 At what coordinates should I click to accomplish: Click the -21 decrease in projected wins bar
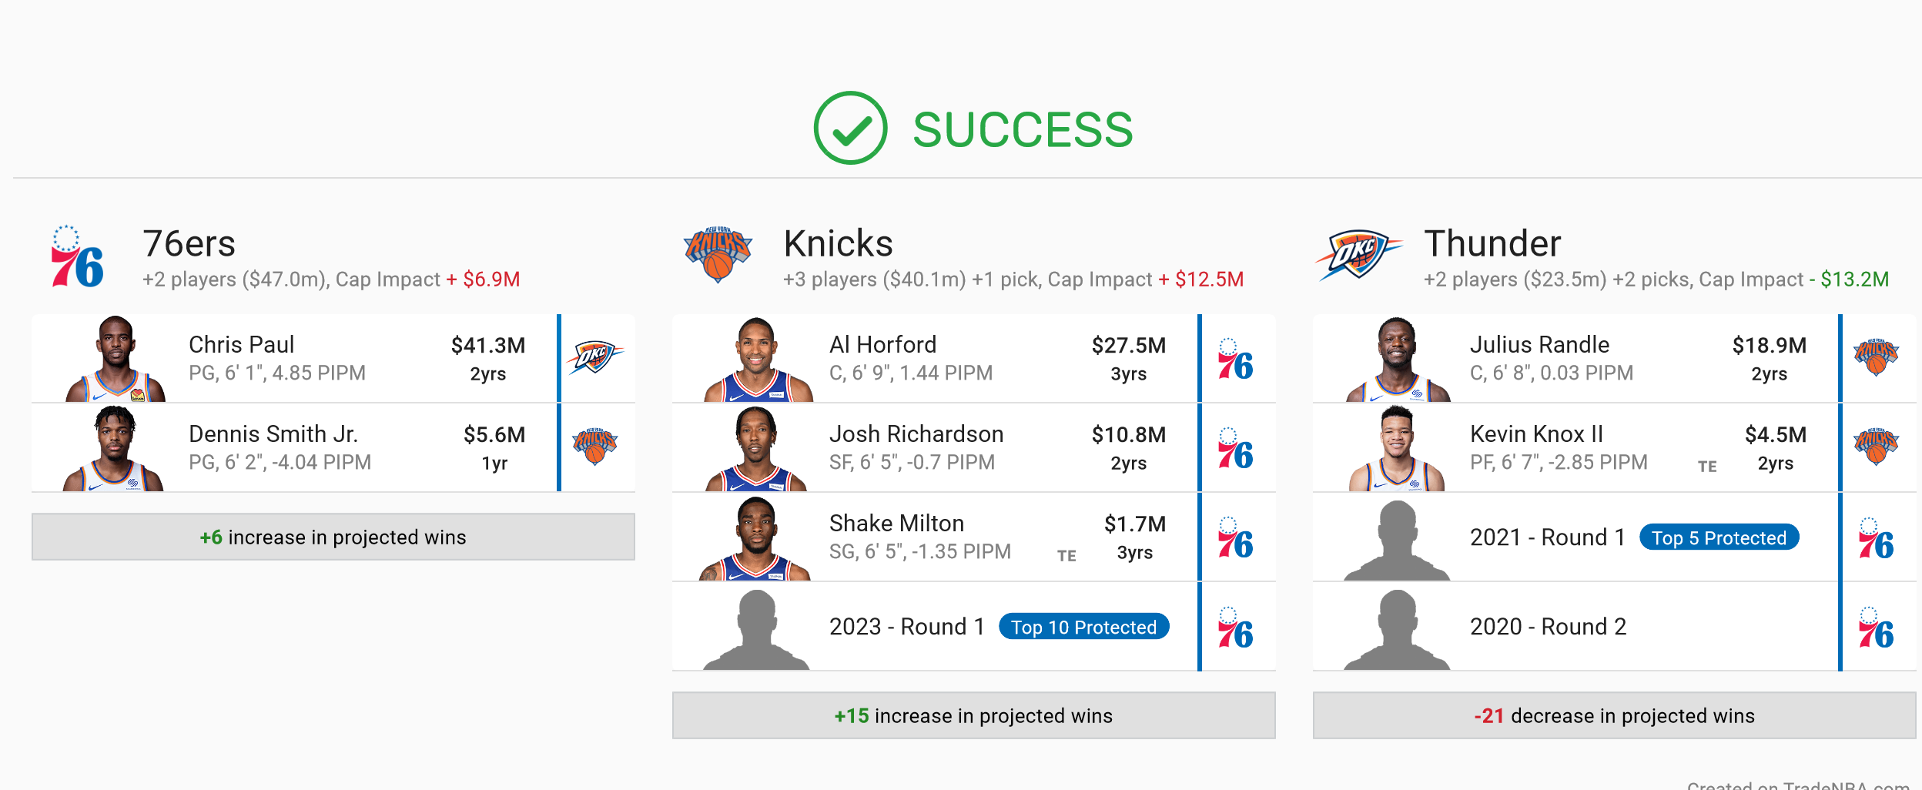pyautogui.click(x=1615, y=715)
